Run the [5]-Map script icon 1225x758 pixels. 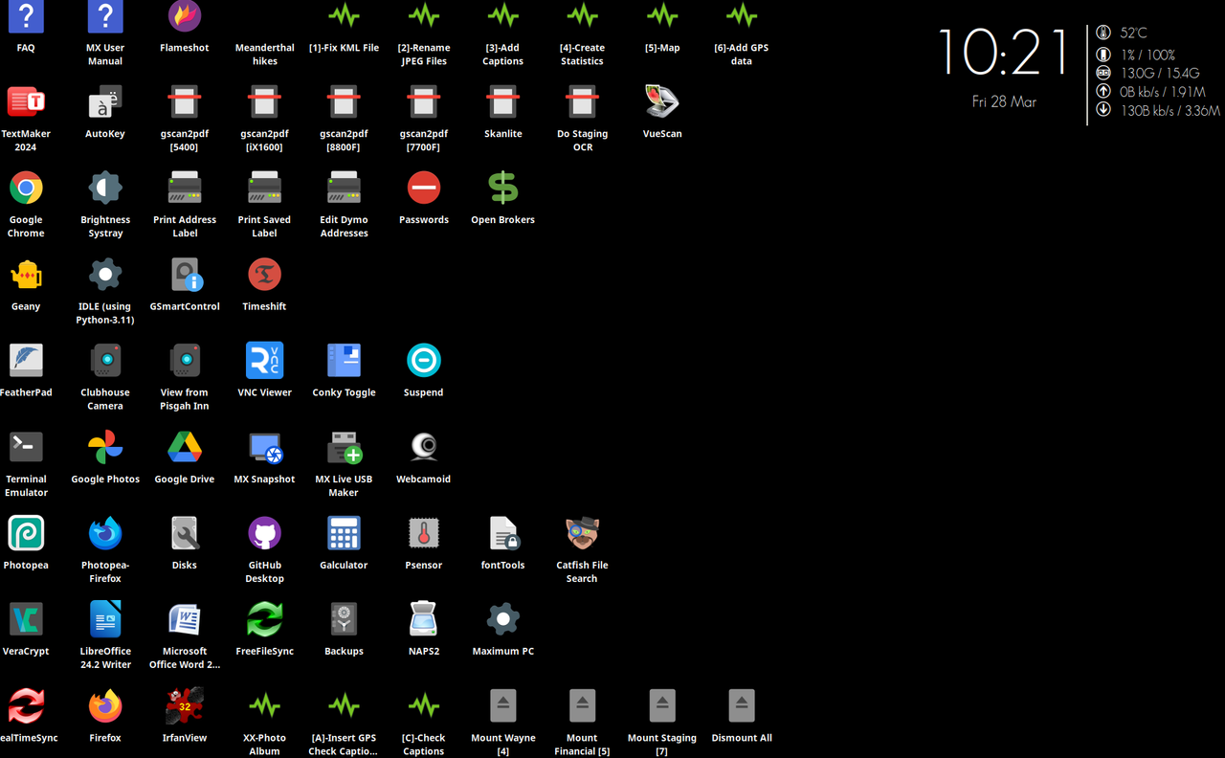pyautogui.click(x=662, y=16)
